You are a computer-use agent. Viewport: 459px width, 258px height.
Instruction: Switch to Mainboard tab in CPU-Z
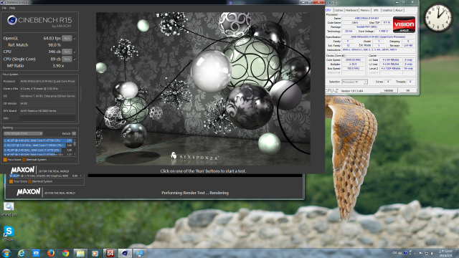pyautogui.click(x=351, y=10)
